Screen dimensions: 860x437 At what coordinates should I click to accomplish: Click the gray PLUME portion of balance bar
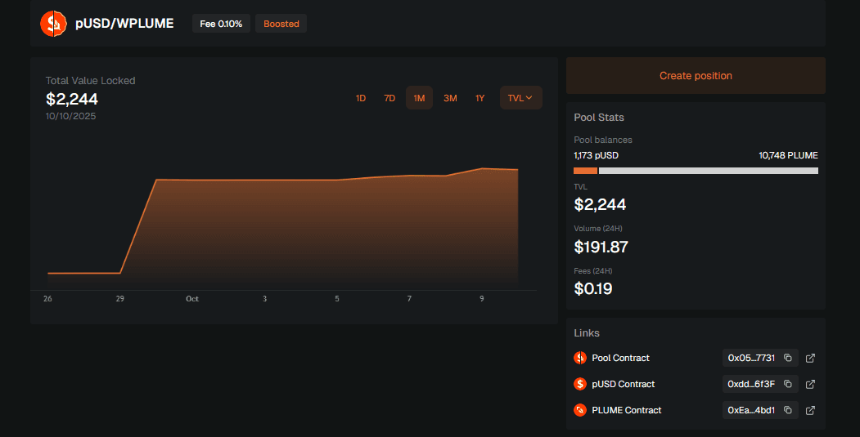tap(709, 171)
